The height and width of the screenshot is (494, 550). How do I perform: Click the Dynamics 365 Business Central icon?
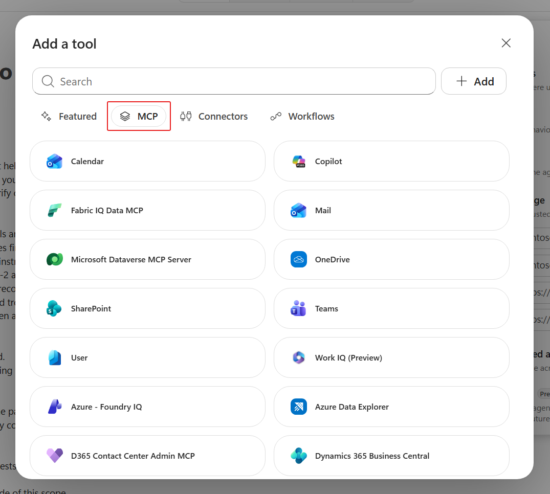[x=298, y=456]
